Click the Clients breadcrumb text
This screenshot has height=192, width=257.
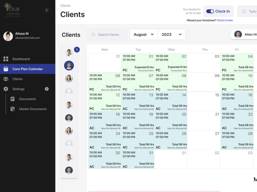click(x=65, y=6)
